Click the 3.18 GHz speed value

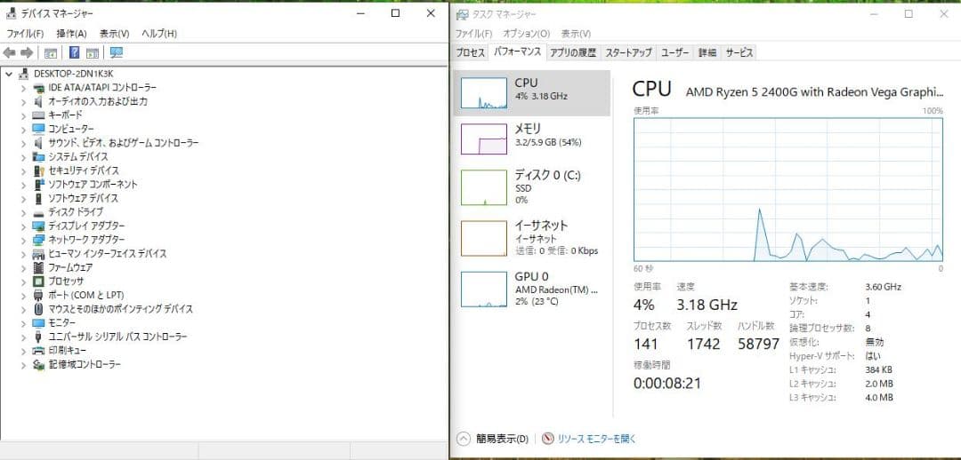(x=707, y=305)
